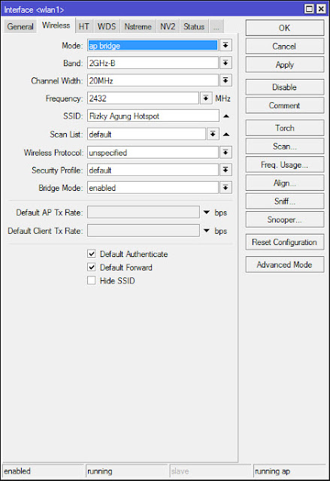Switch to the WDS tab
This screenshot has width=330, height=481.
(x=107, y=26)
